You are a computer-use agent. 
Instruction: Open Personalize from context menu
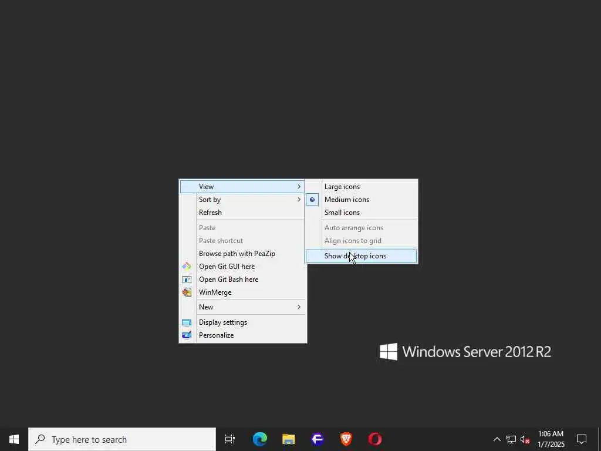[x=243, y=335]
